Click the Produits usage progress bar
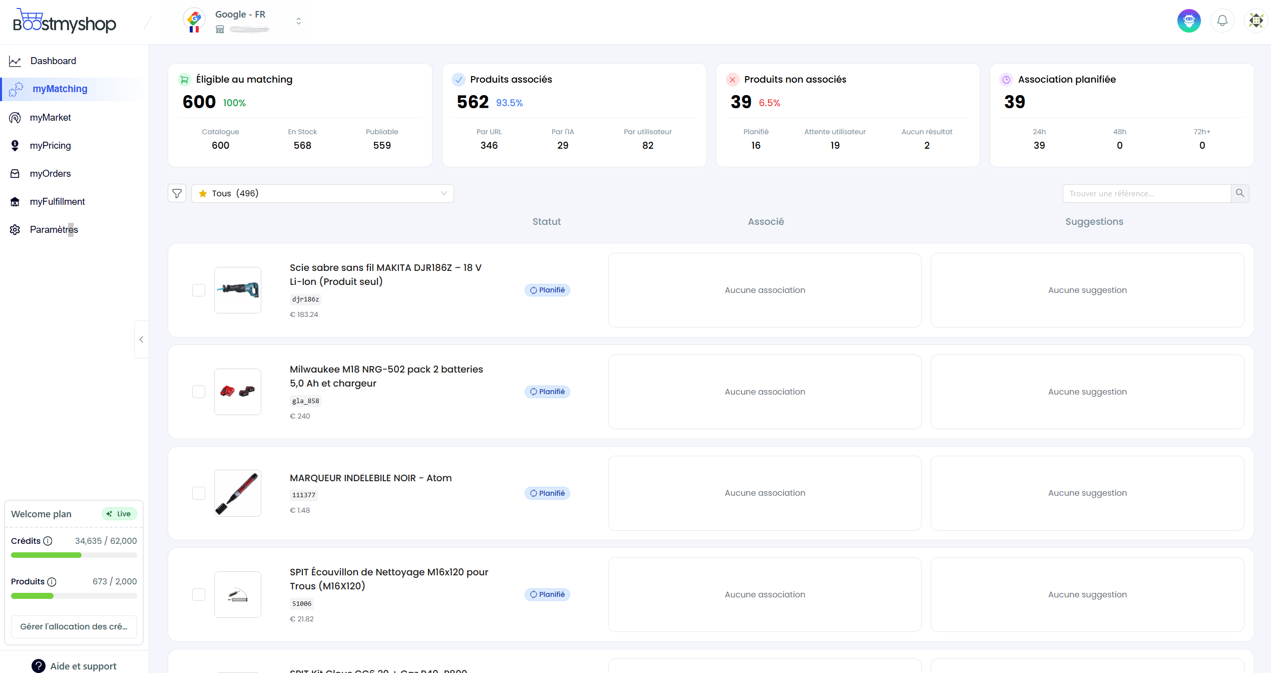1271x673 pixels. pos(74,596)
